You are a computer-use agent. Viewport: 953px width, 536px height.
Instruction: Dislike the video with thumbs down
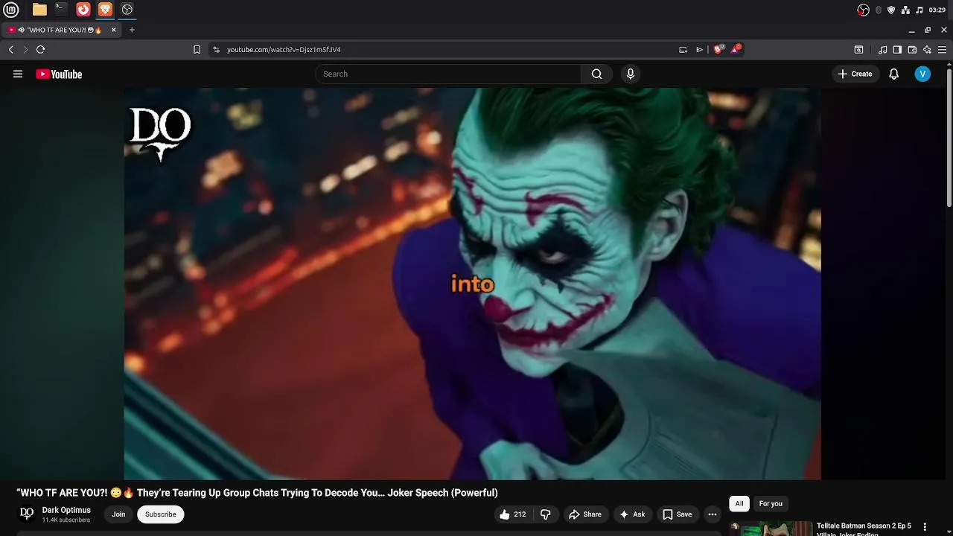(546, 514)
